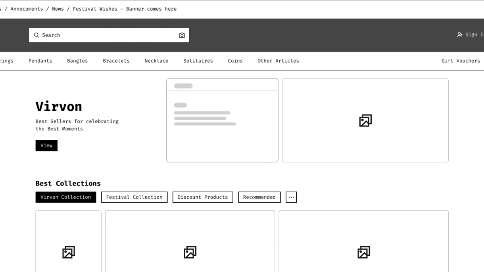The height and width of the screenshot is (272, 484).
Task: Click the News breadcrumb link
Action: [x=58, y=9]
